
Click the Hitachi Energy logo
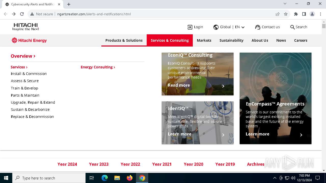coord(29,40)
